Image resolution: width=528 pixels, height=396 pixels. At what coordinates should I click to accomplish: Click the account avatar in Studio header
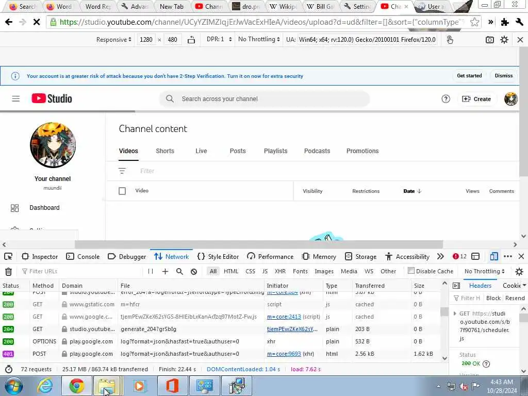click(x=510, y=98)
